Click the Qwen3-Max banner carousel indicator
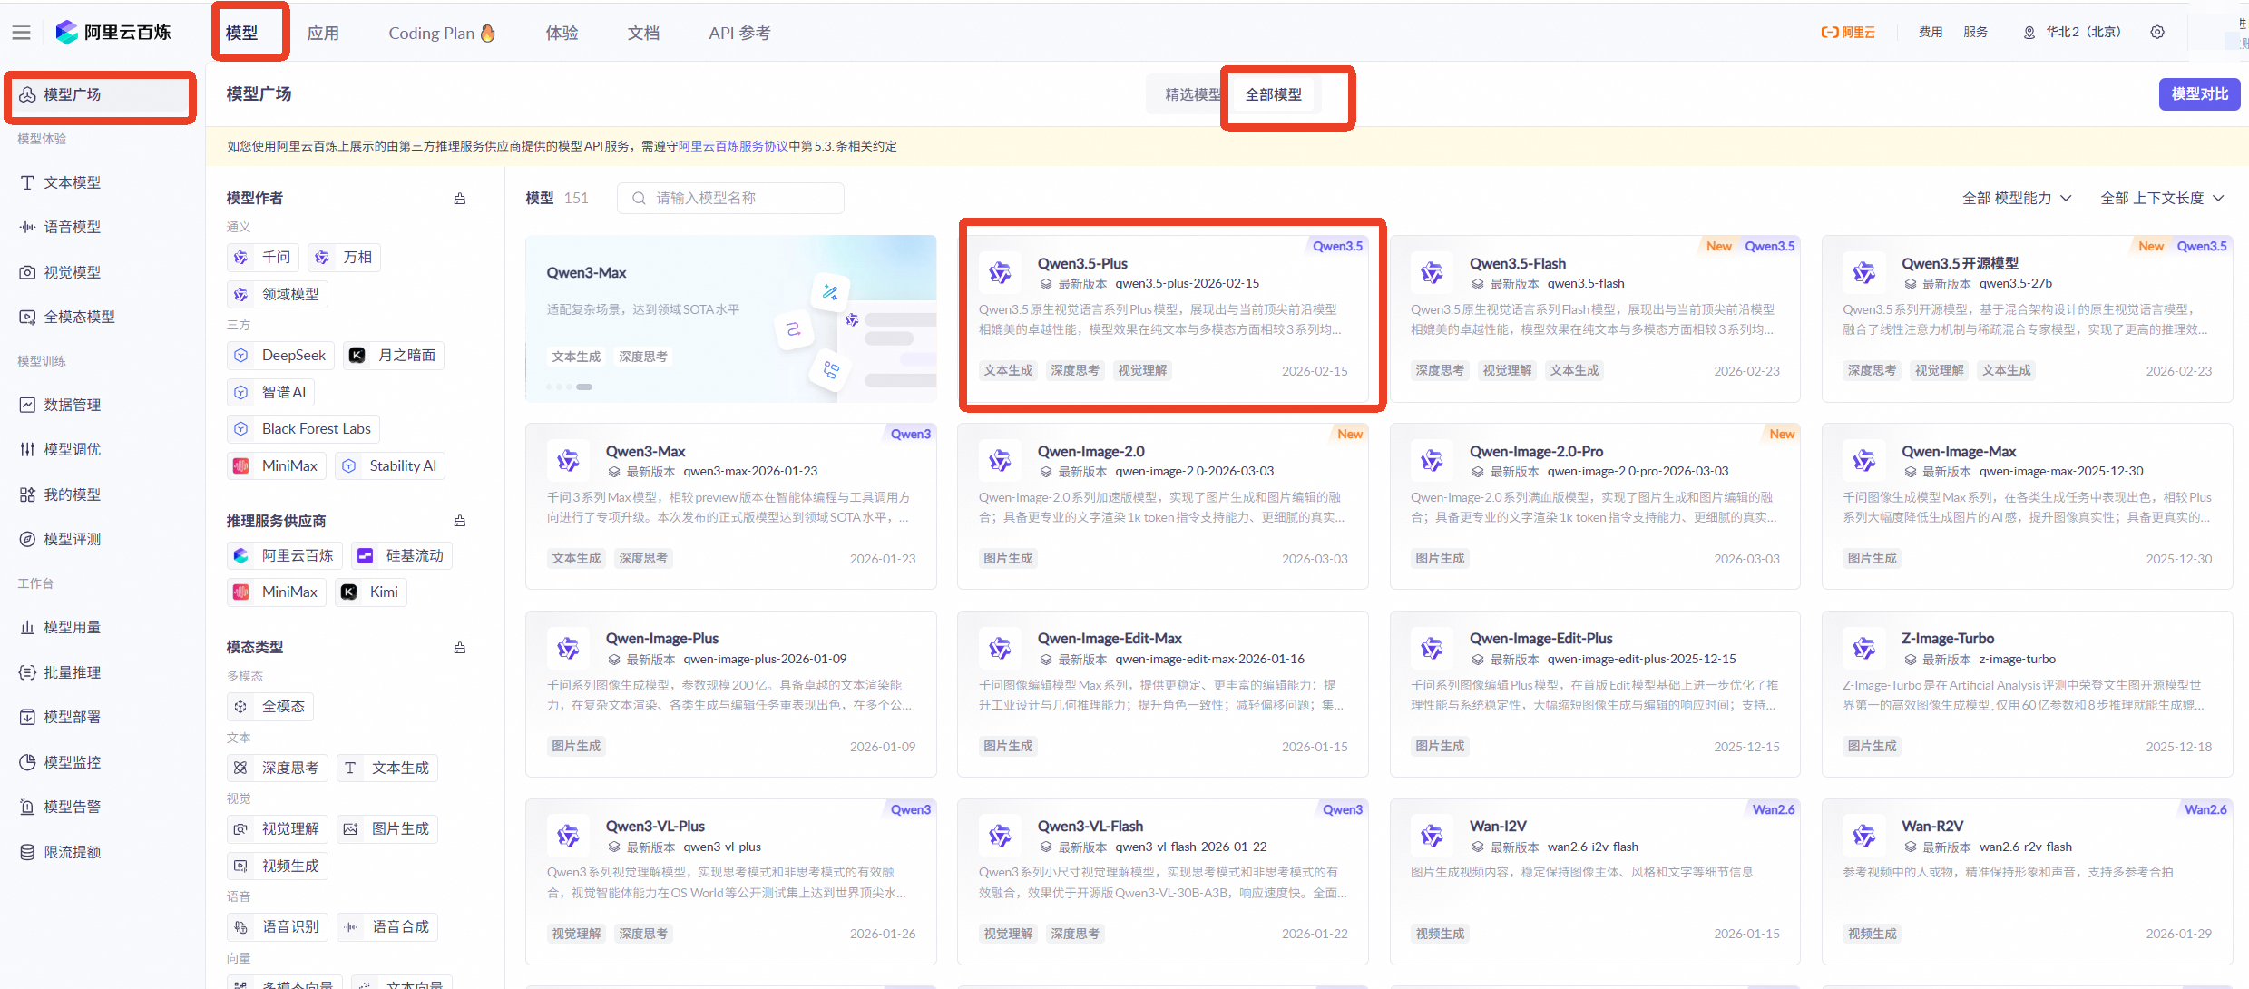The height and width of the screenshot is (989, 2249). pos(584,387)
